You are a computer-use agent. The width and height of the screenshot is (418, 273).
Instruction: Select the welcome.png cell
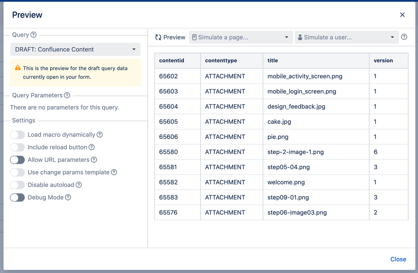pos(316,182)
